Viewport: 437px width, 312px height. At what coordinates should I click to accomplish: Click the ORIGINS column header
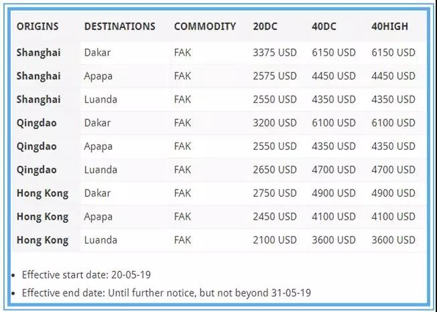(x=38, y=26)
